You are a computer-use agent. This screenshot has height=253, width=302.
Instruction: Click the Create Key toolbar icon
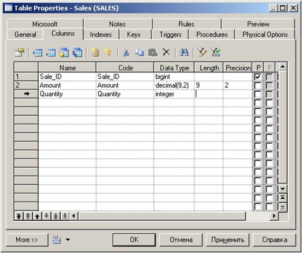coord(108,52)
